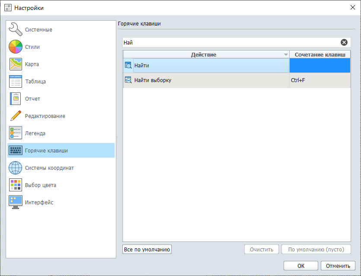Clear the search field with the X icon
361x276 pixels.
(344, 42)
